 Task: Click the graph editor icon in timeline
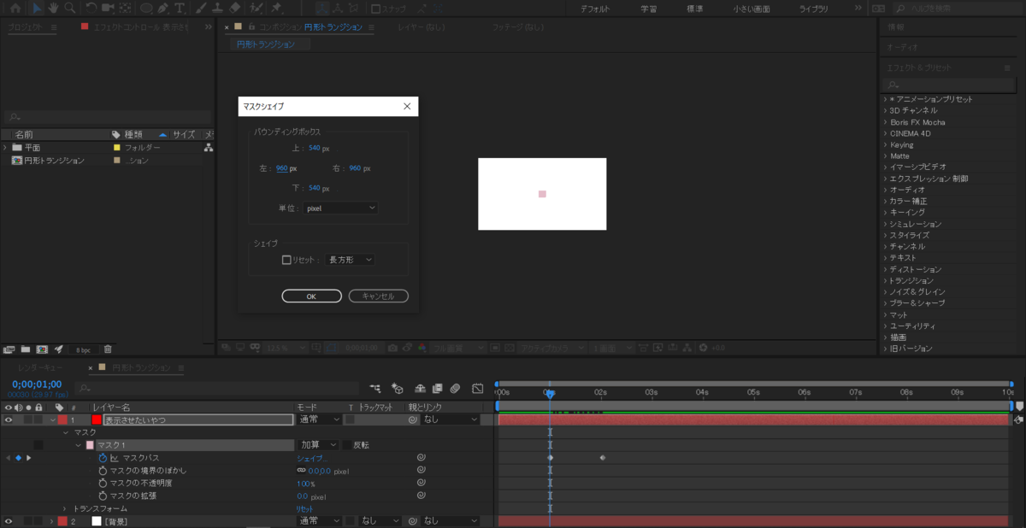point(477,388)
